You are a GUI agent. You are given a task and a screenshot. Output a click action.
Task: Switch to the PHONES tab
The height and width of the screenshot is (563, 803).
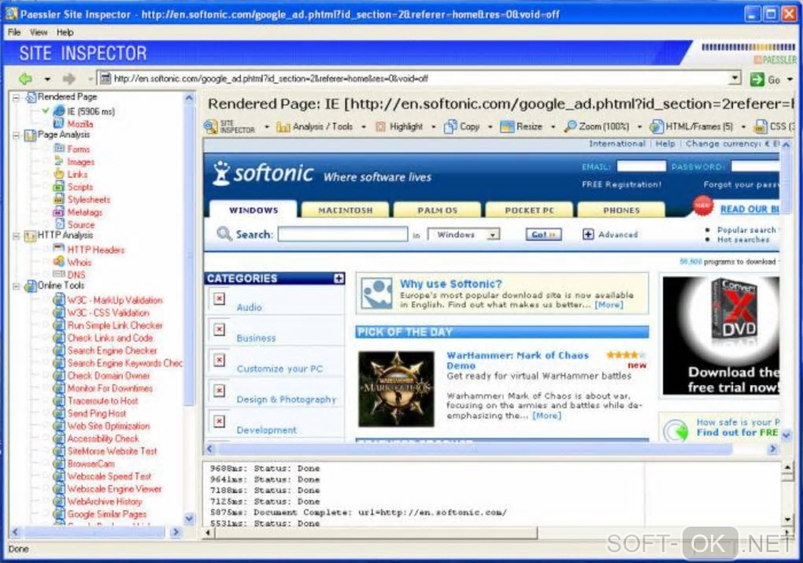[621, 210]
